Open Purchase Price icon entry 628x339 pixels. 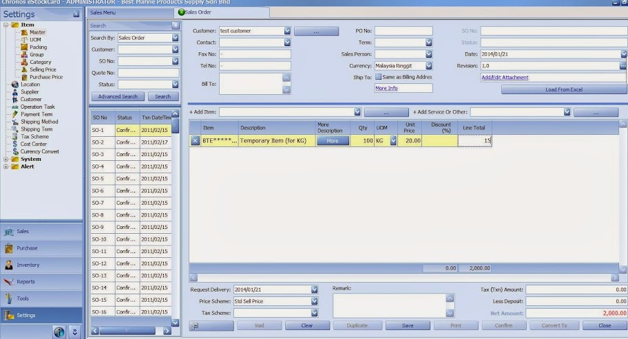click(24, 77)
